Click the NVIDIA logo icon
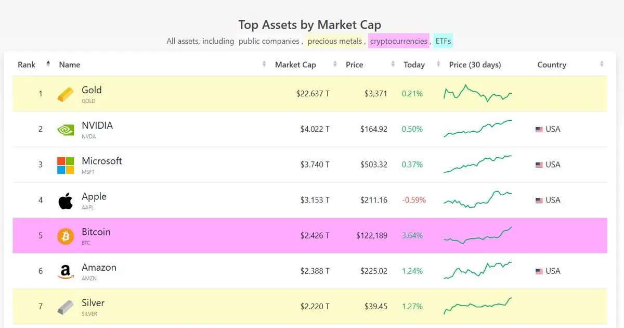 point(66,130)
